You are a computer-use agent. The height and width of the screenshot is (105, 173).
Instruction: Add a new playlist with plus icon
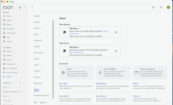(x=20, y=83)
